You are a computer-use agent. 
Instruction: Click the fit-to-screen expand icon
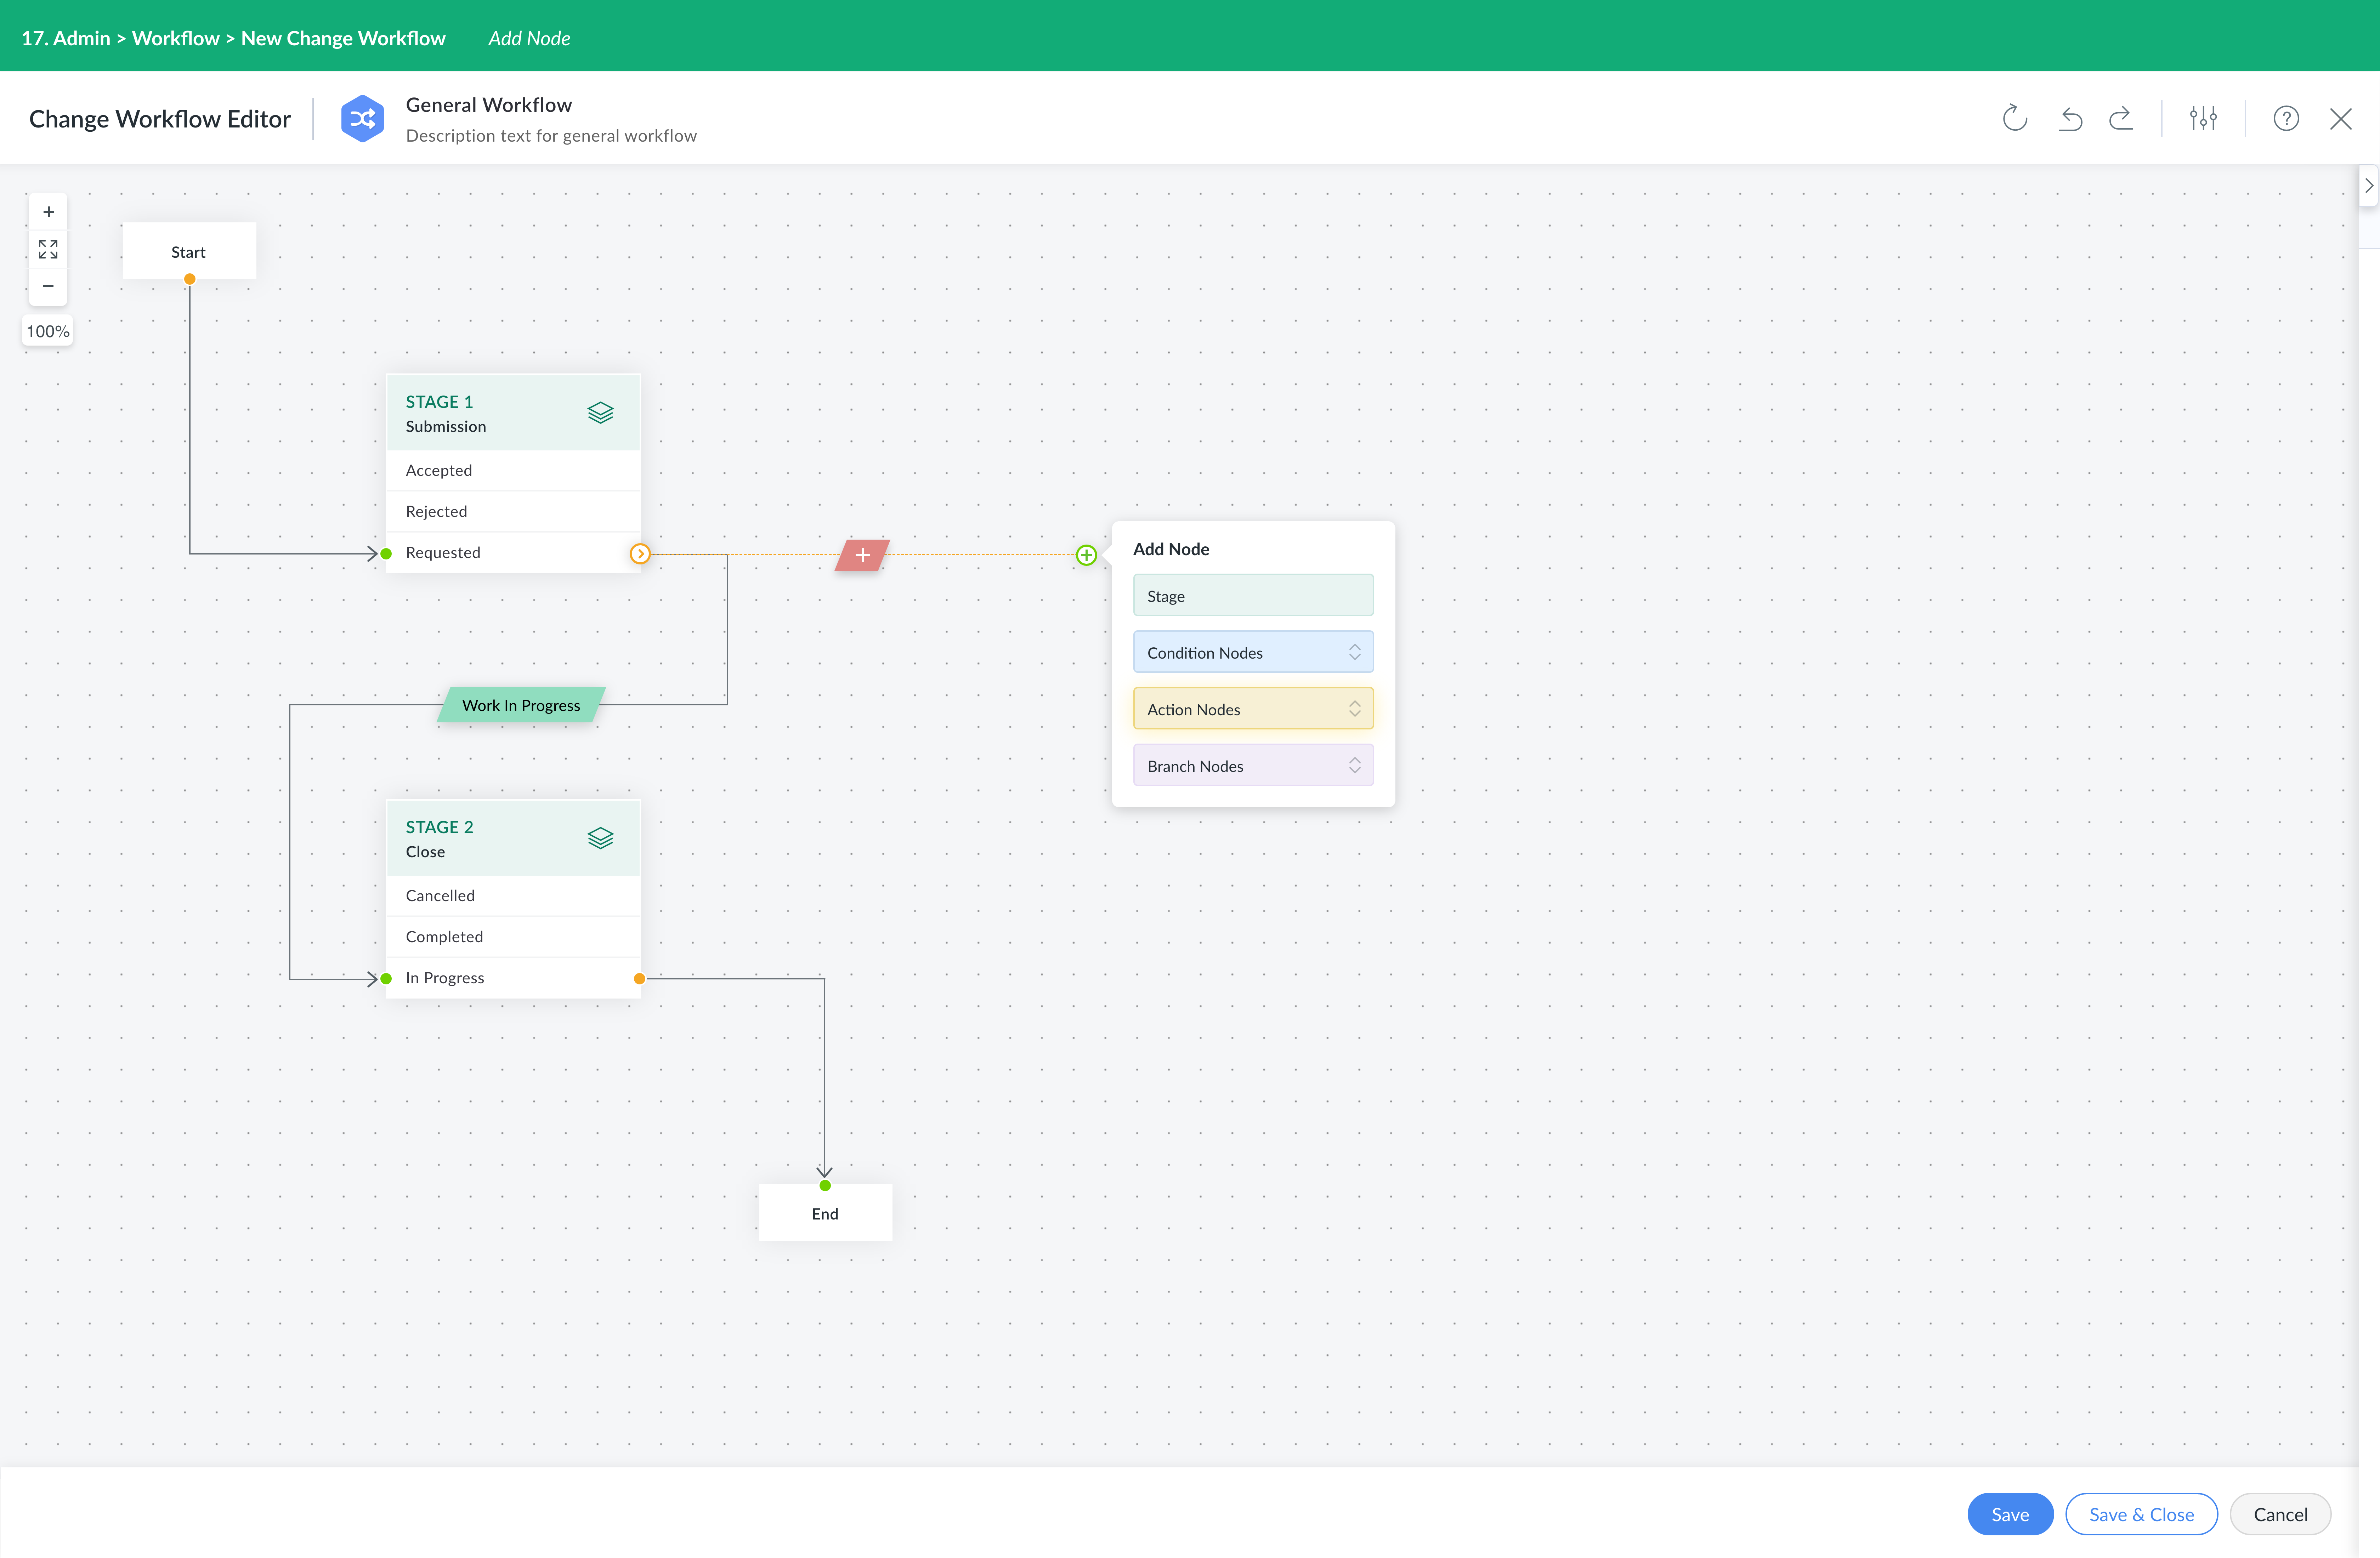(48, 249)
